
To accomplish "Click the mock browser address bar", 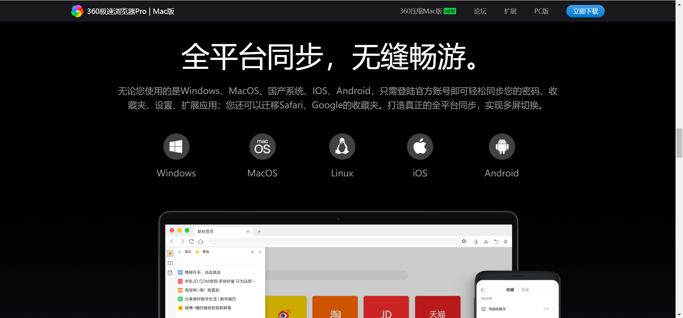I will pos(338,241).
